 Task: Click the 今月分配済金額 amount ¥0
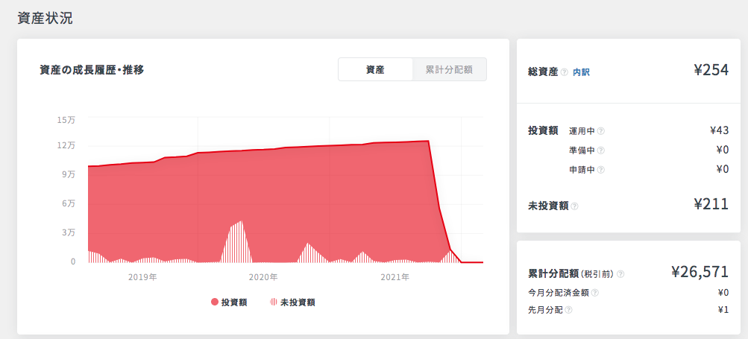(723, 293)
